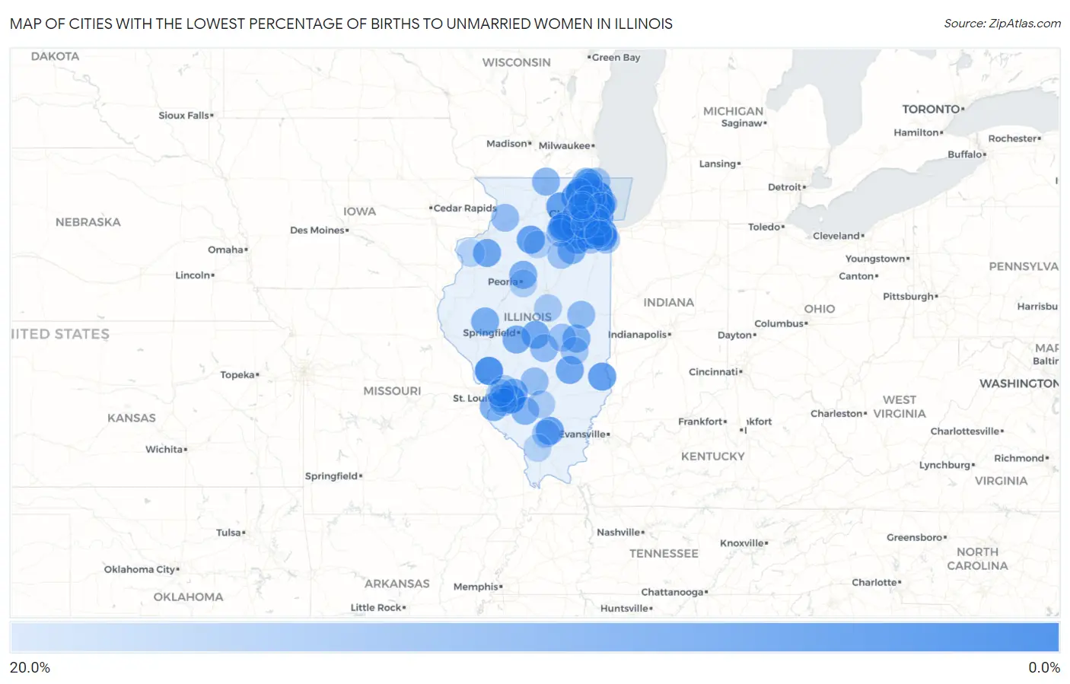Image resolution: width=1070 pixels, height=684 pixels.
Task: Click the Frankfort city label
Action: click(702, 421)
